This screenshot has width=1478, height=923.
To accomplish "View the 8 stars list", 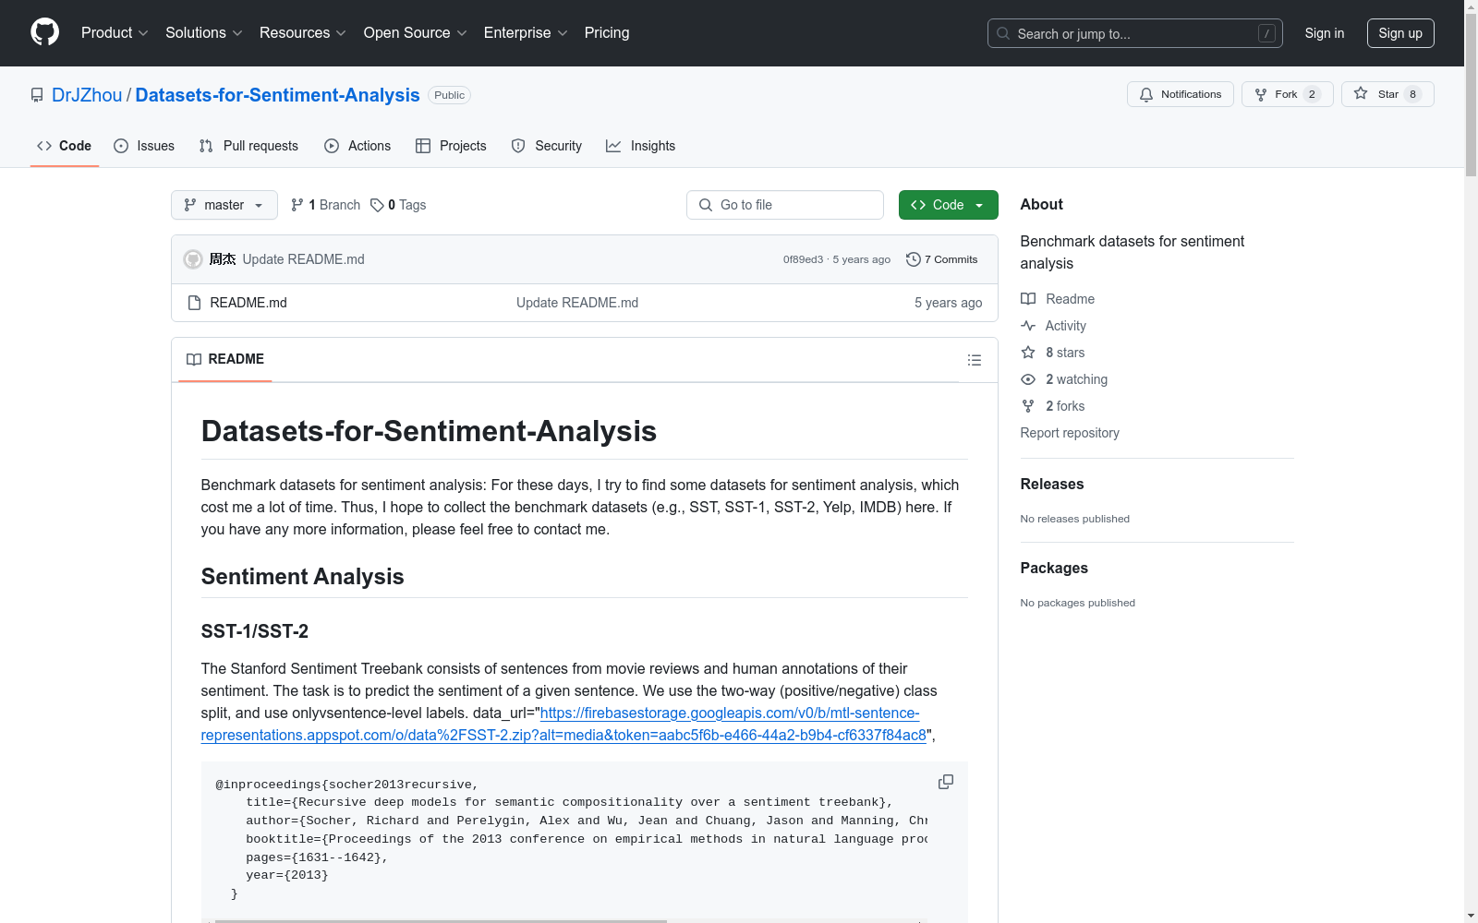I will pyautogui.click(x=1053, y=353).
